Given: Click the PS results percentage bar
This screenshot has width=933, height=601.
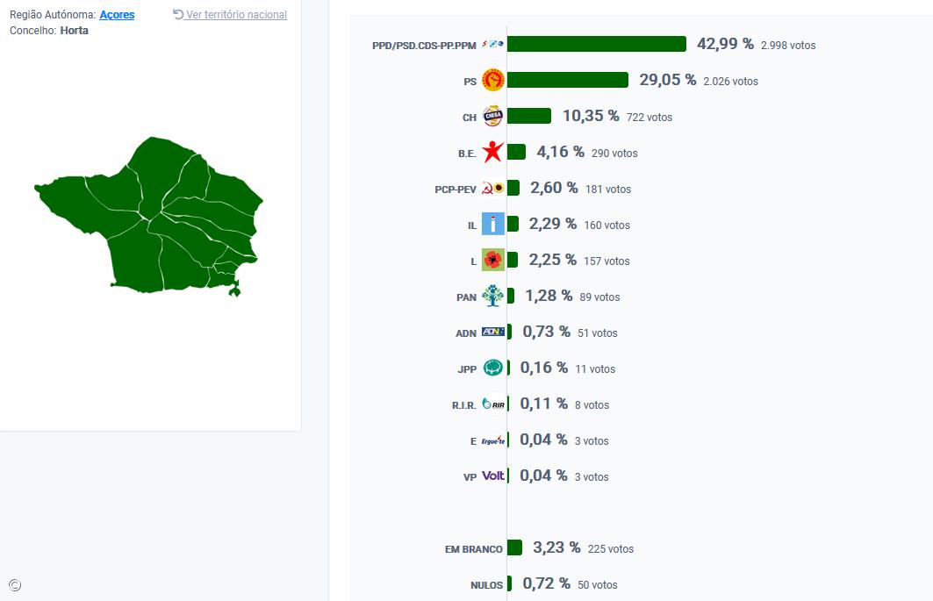Looking at the screenshot, I should (x=571, y=79).
